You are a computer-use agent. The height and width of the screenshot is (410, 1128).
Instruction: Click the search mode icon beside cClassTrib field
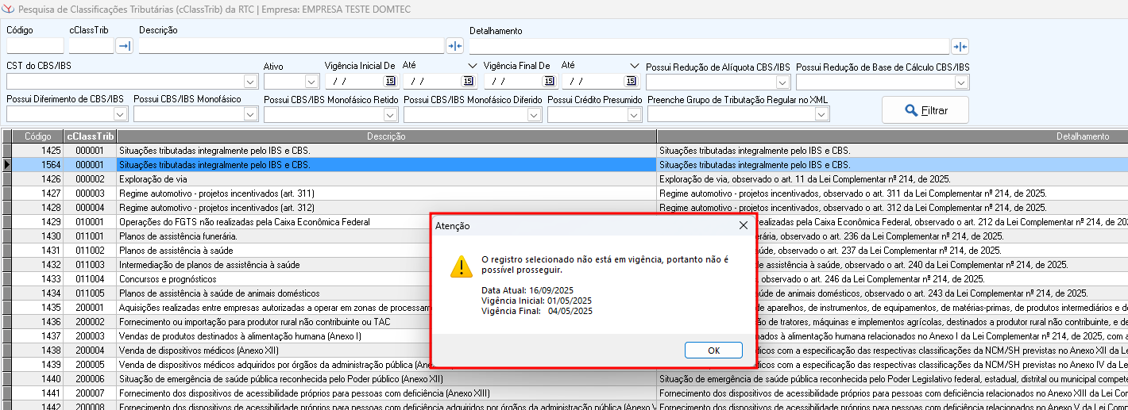pyautogui.click(x=125, y=46)
